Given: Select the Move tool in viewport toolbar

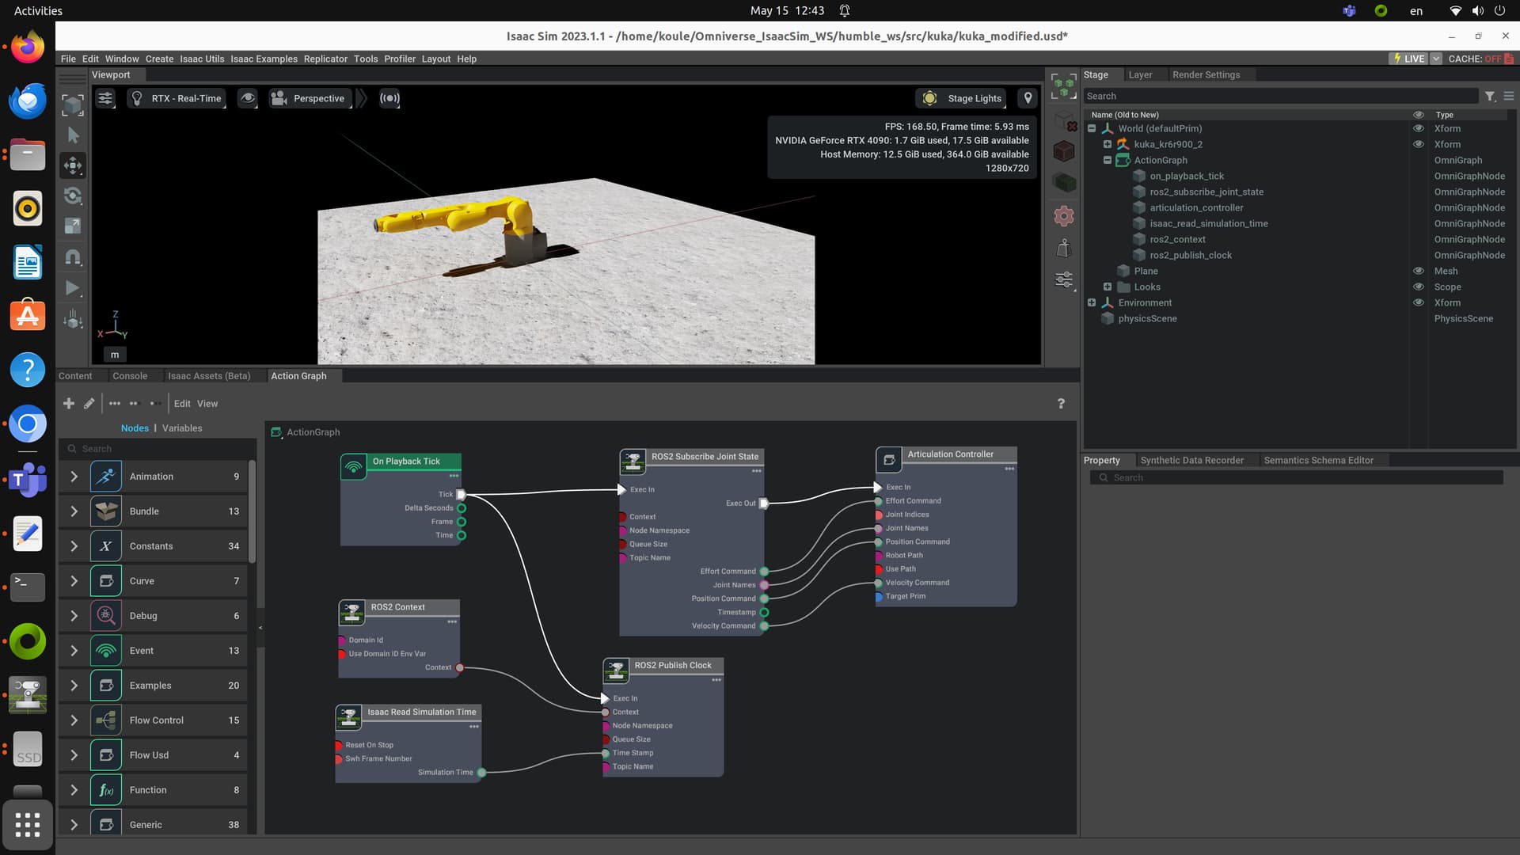Looking at the screenshot, I should [x=73, y=165].
